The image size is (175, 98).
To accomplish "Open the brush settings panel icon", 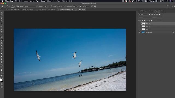I will 17,7.
